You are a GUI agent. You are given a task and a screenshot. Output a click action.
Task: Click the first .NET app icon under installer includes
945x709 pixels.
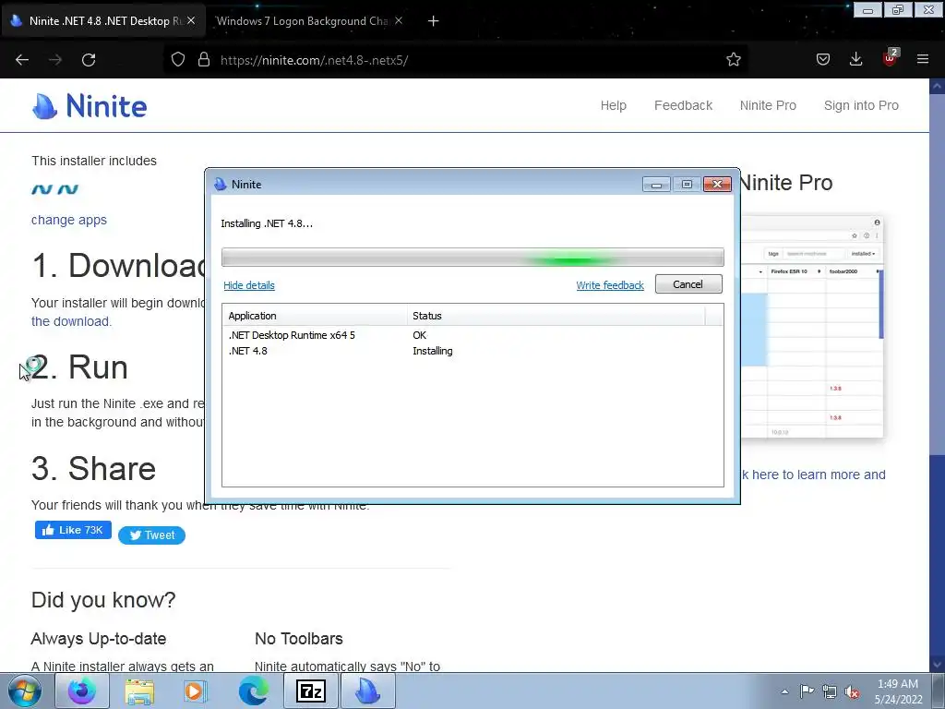[x=42, y=189]
